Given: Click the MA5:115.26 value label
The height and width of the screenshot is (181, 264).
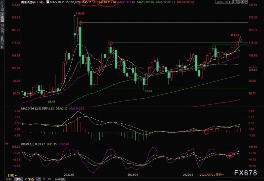Looking at the screenshot, I should [x=89, y=2].
